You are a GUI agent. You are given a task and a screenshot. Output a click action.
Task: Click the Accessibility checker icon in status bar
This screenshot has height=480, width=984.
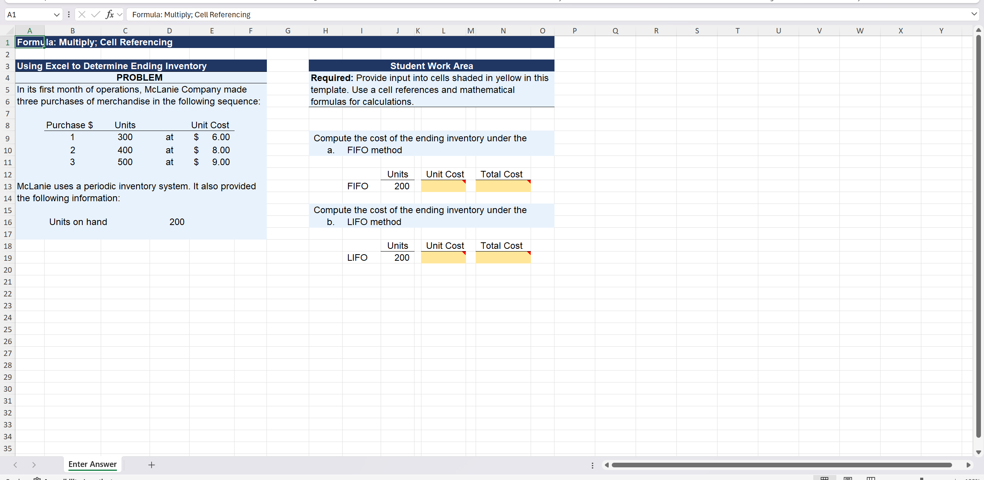(x=37, y=479)
